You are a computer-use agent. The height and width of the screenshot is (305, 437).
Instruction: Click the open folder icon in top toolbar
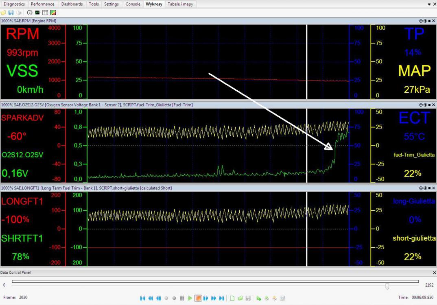tap(4, 13)
